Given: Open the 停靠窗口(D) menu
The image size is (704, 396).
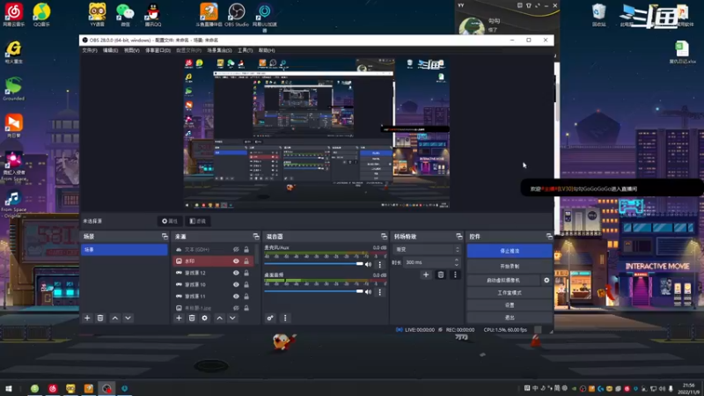Looking at the screenshot, I should pos(158,50).
